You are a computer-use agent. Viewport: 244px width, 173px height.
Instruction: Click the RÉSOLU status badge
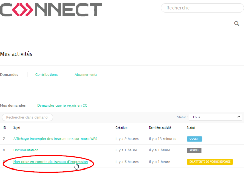[194, 150]
